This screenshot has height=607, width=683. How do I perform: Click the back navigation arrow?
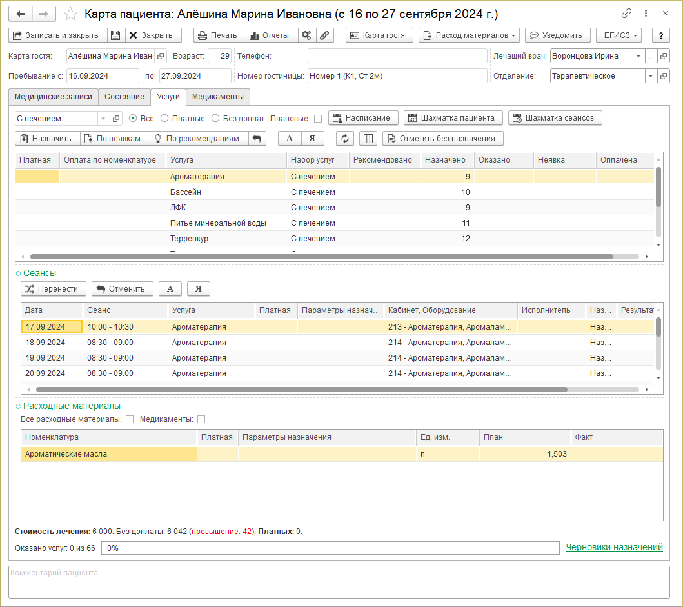pos(21,14)
